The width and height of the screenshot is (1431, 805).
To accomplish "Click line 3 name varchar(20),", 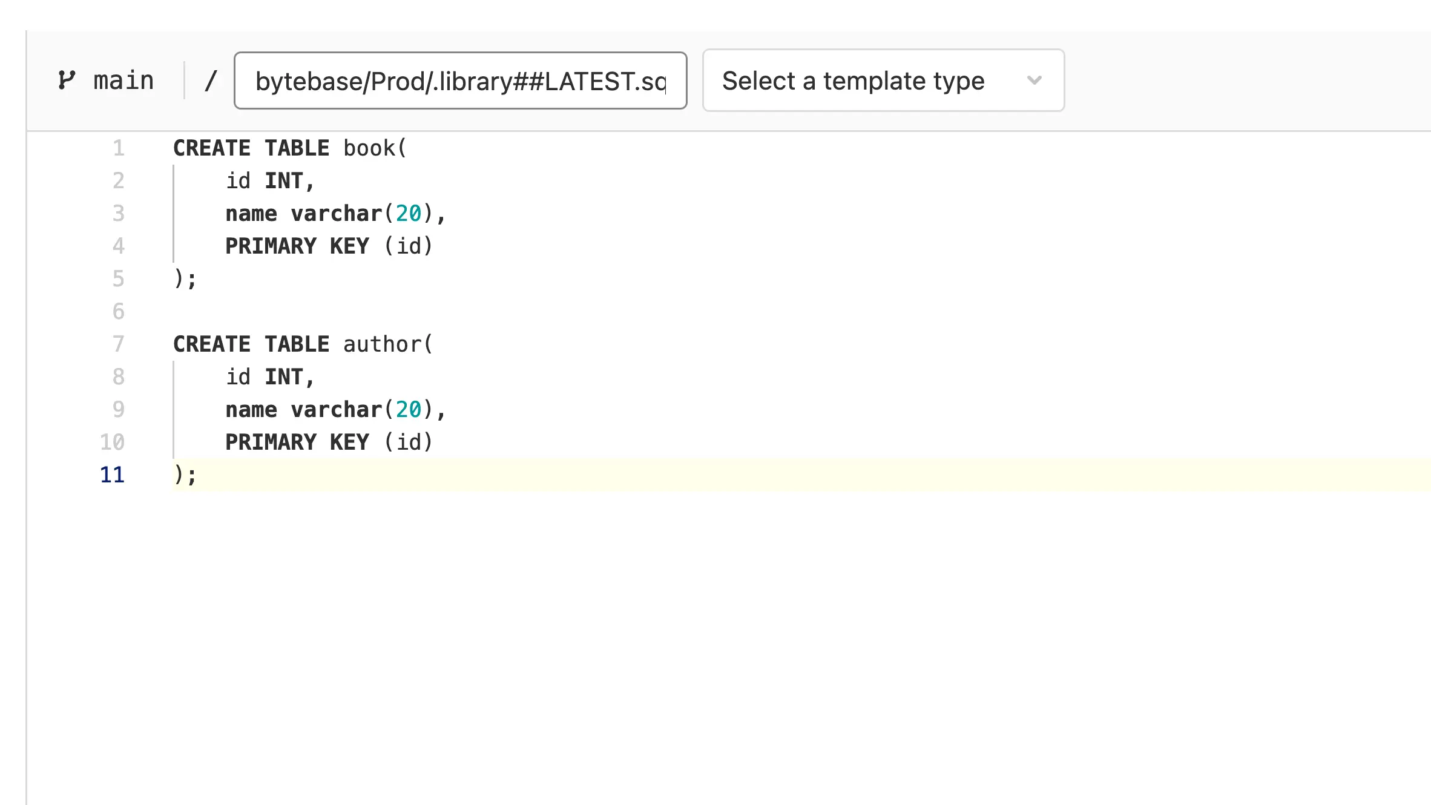I will (x=335, y=214).
